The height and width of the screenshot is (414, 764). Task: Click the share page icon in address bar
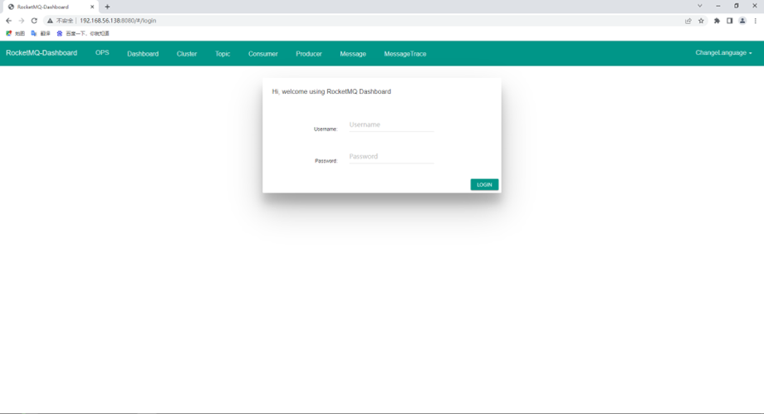pos(688,21)
